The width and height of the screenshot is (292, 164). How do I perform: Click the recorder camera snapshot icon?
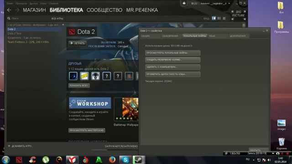(278, 154)
